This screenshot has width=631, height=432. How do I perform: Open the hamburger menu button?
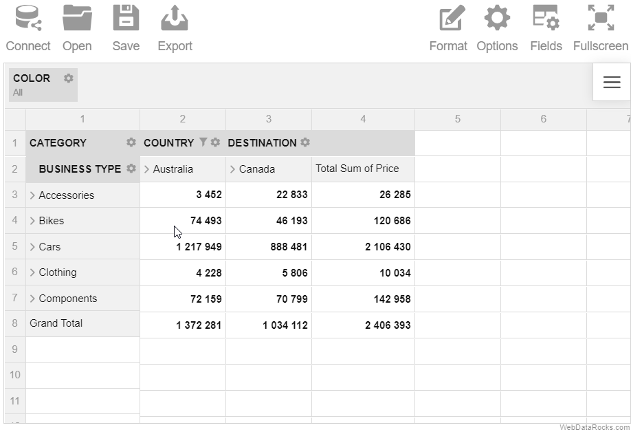(x=612, y=82)
